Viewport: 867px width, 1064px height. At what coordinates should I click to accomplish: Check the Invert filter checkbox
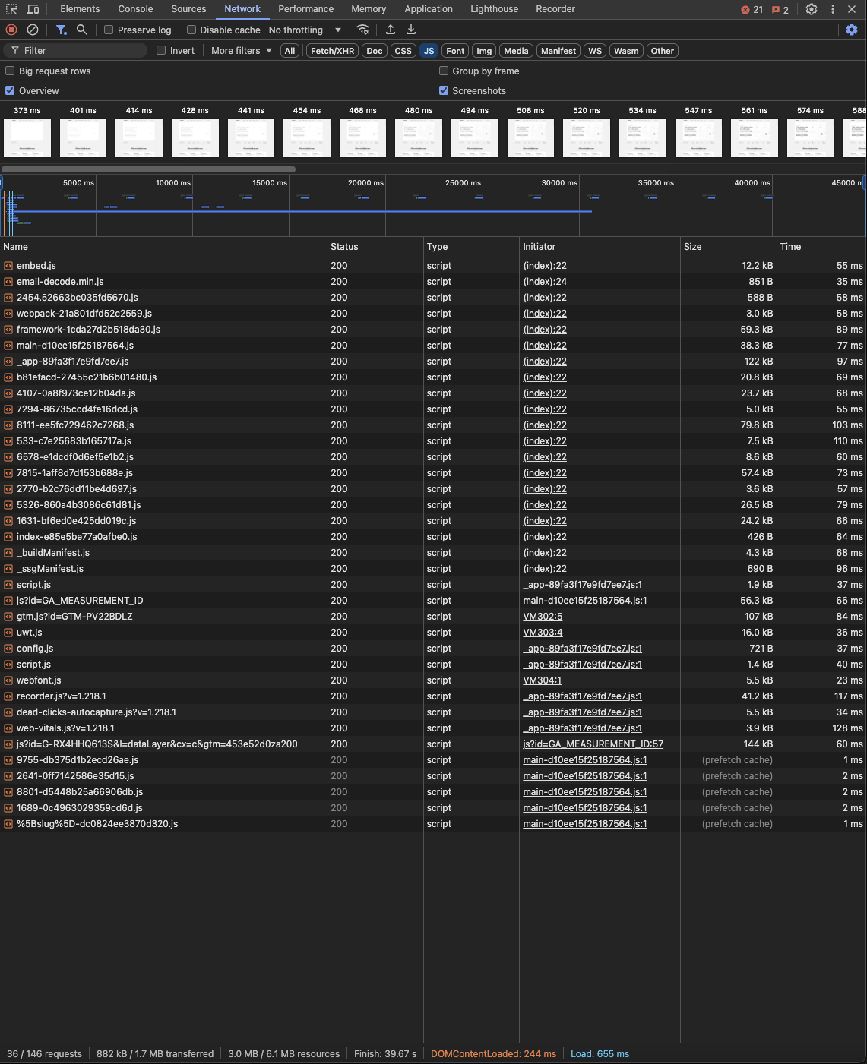[x=161, y=50]
